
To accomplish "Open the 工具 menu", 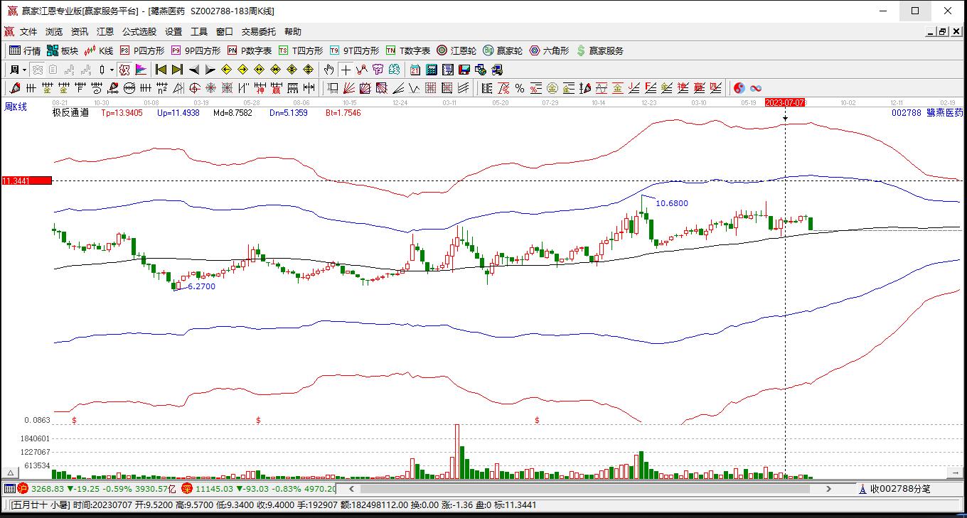I will coord(199,31).
